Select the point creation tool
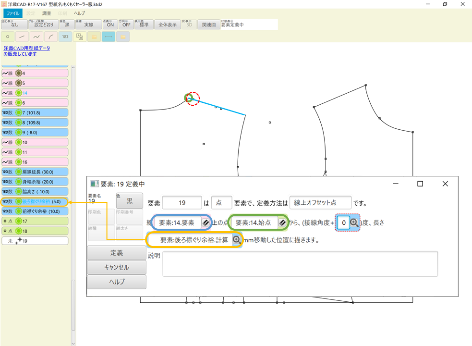 click(x=7, y=37)
